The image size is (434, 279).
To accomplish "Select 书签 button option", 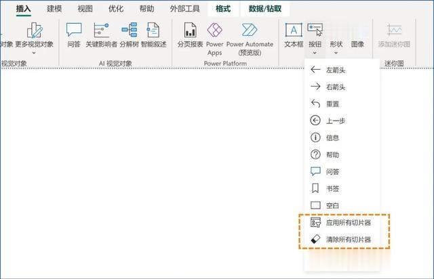I will 342,188.
